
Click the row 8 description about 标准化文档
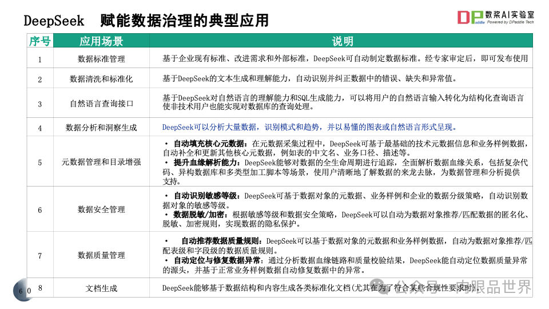pos(321,288)
